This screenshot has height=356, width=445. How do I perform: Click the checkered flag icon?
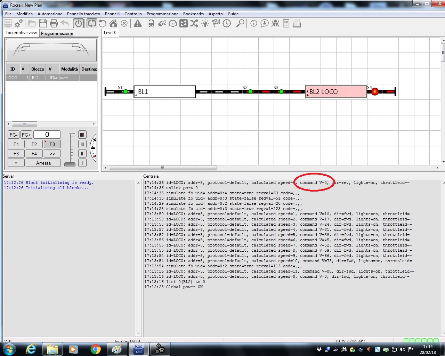tap(216, 24)
